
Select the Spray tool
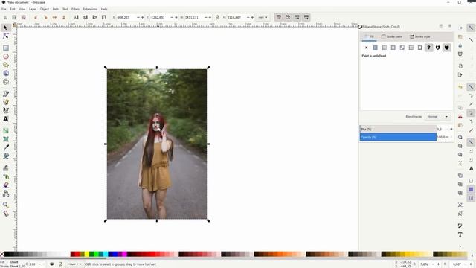pyautogui.click(x=5, y=176)
